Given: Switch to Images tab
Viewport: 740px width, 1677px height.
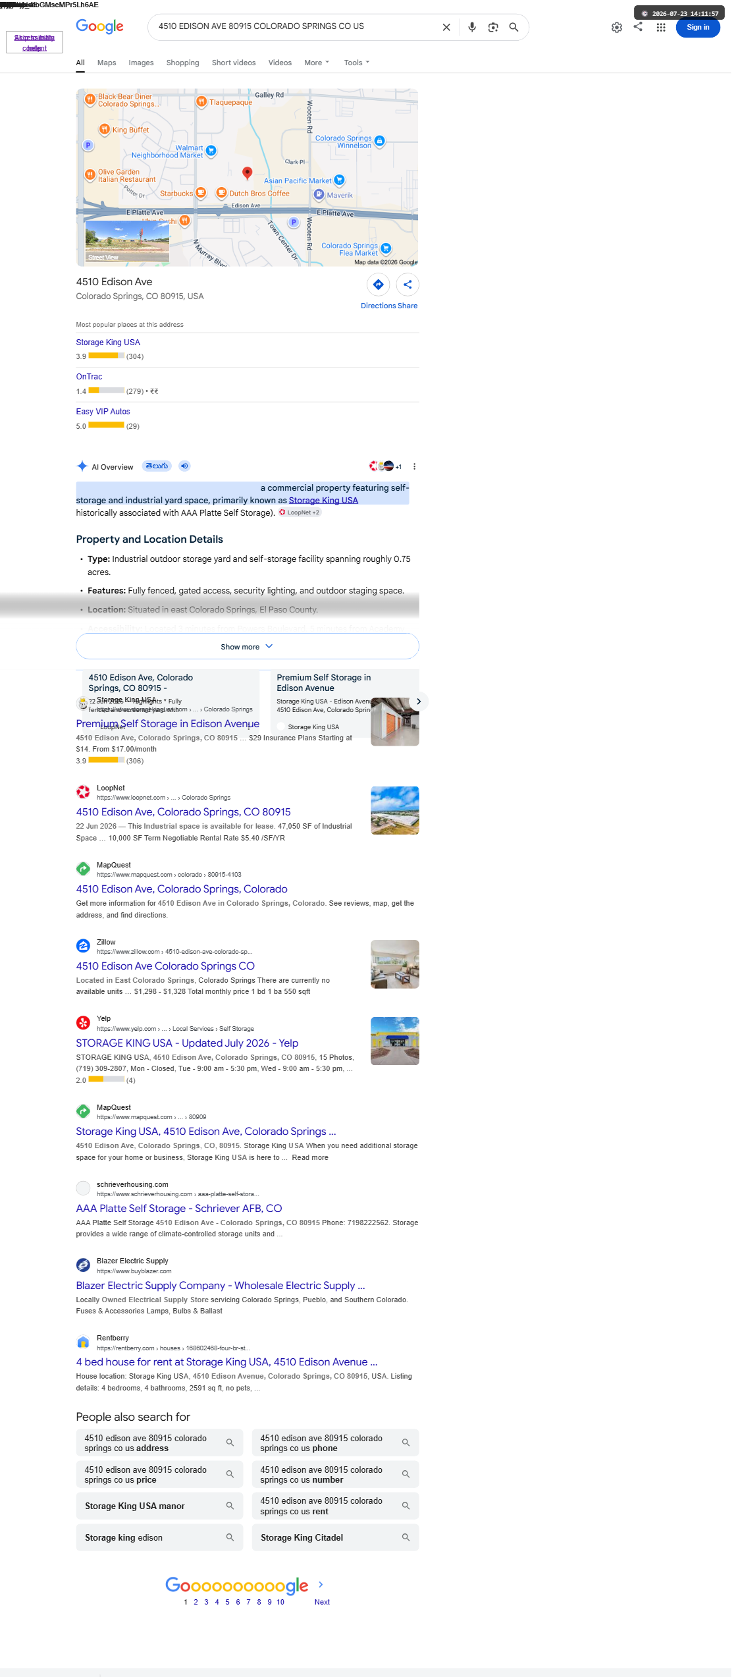Looking at the screenshot, I should pyautogui.click(x=141, y=63).
